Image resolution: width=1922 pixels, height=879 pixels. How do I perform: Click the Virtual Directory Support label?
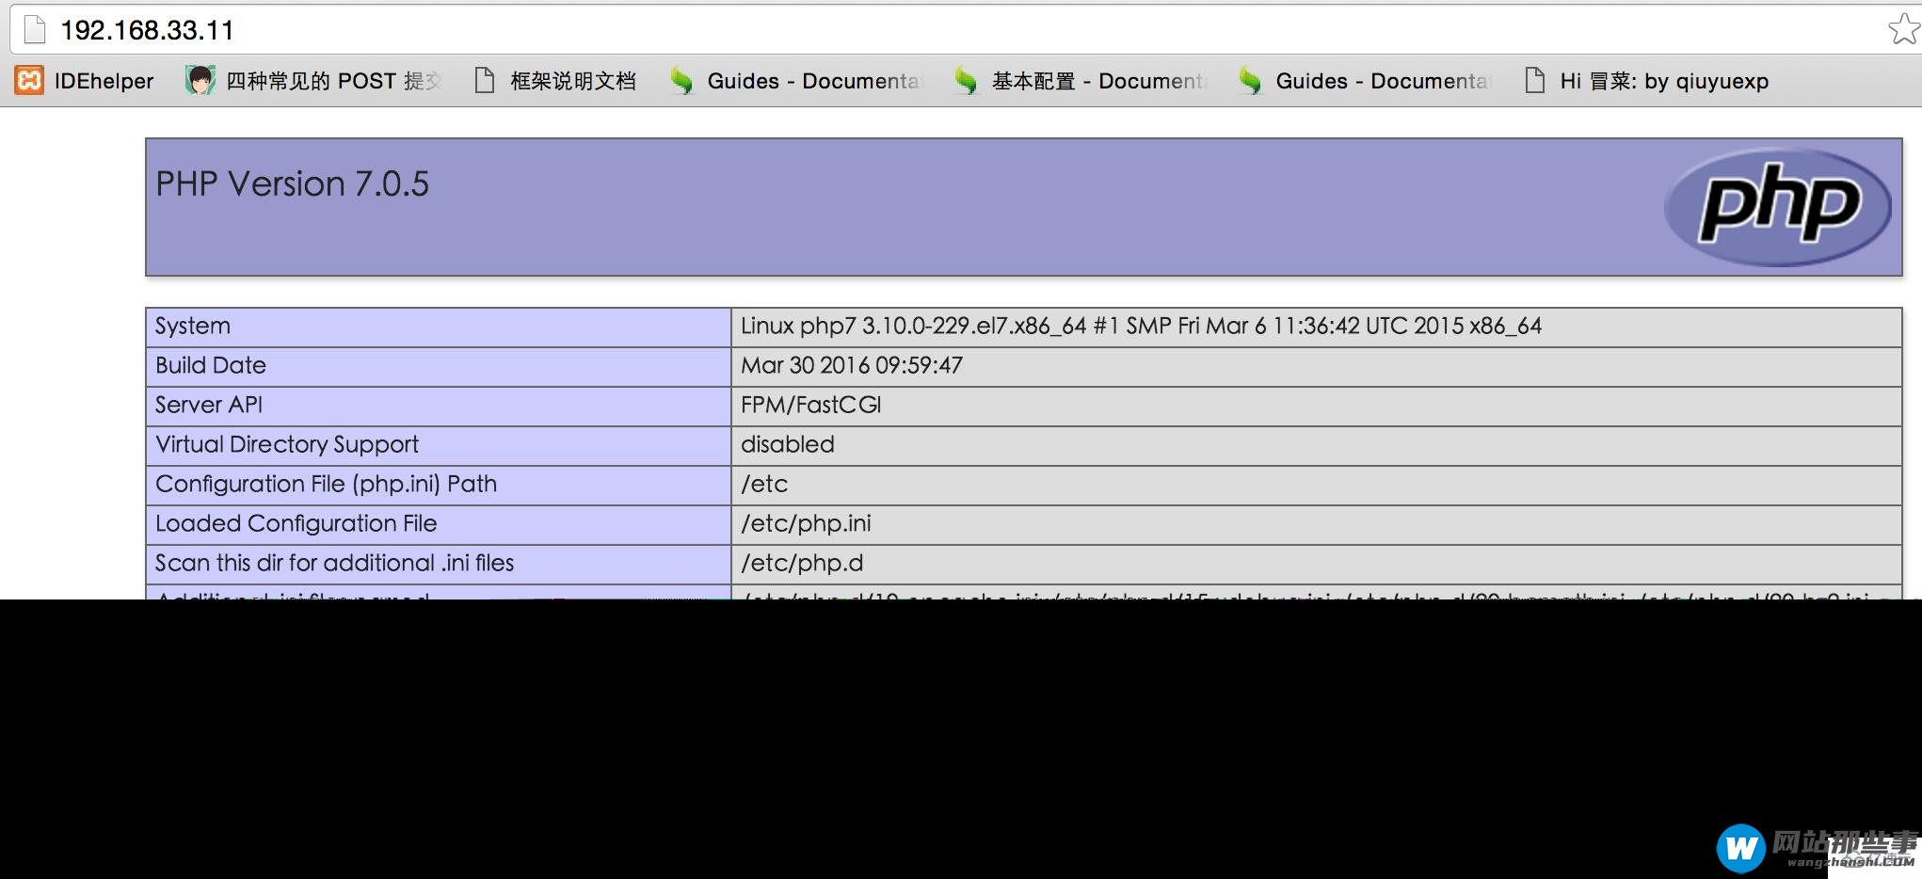tap(287, 444)
